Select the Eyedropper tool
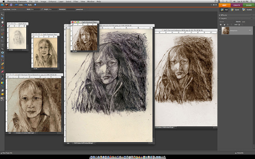 2,25
